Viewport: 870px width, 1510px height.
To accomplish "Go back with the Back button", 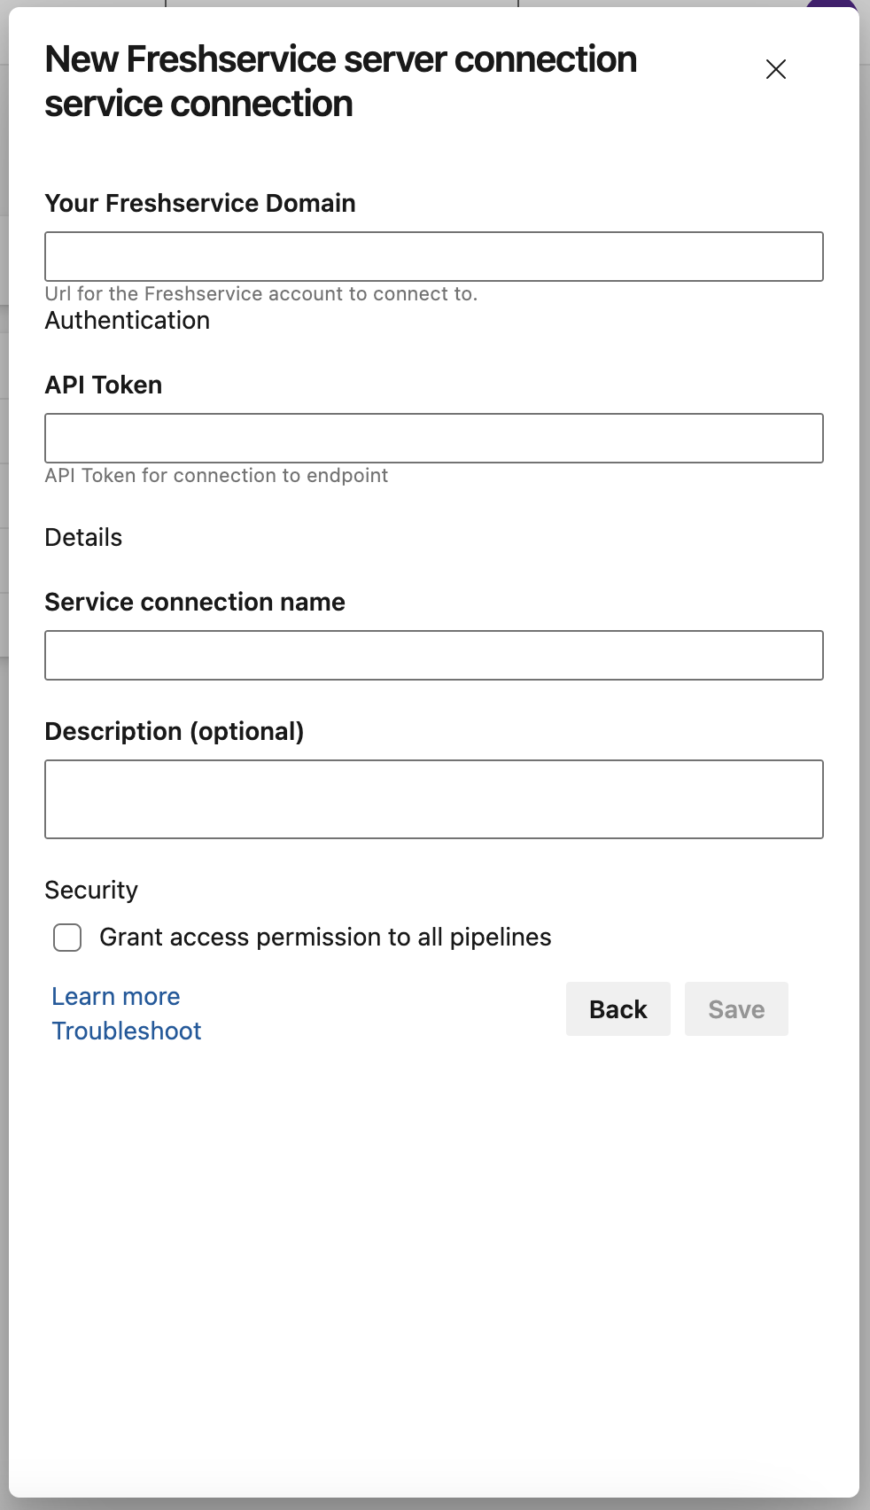I will (618, 1009).
